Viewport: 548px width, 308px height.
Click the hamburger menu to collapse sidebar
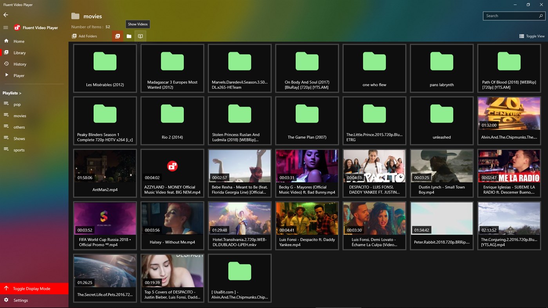coord(5,27)
